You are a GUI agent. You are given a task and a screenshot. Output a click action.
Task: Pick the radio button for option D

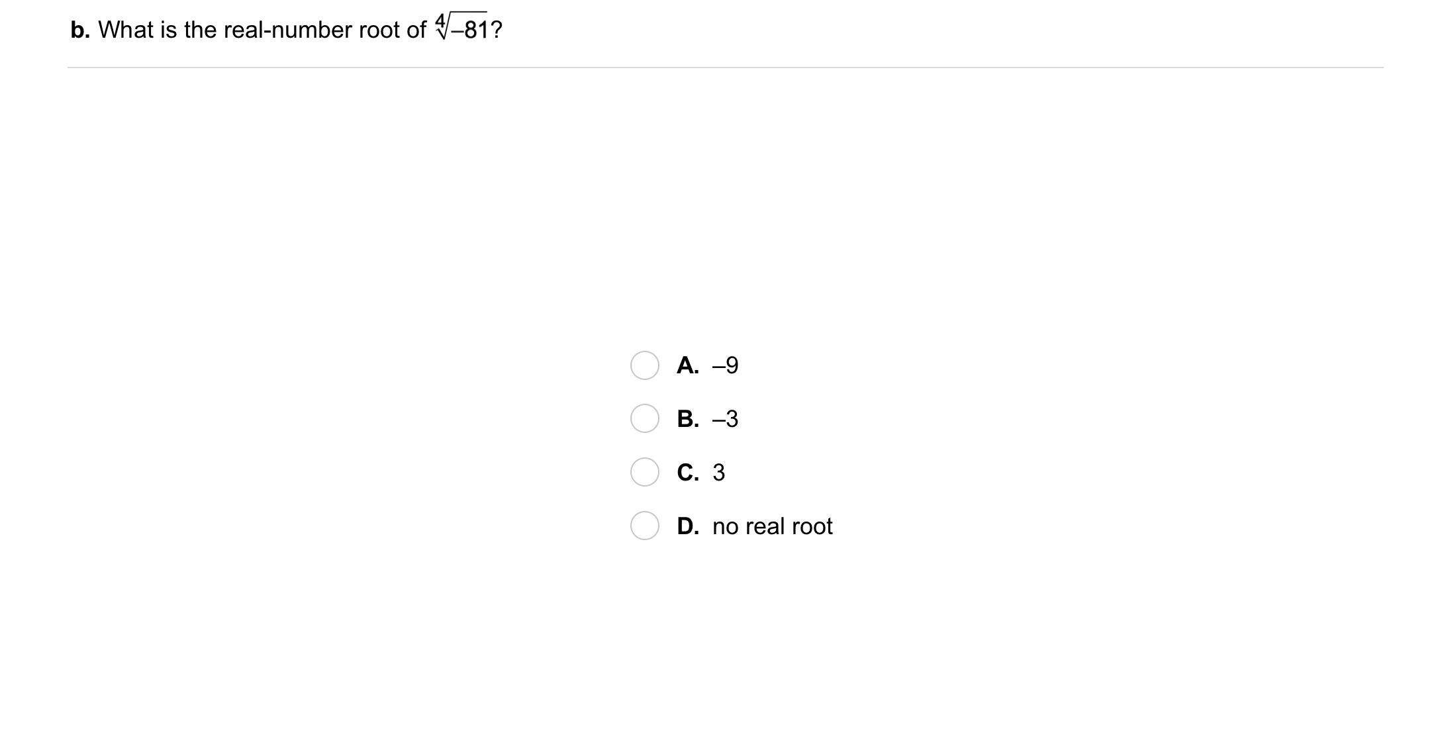click(644, 526)
